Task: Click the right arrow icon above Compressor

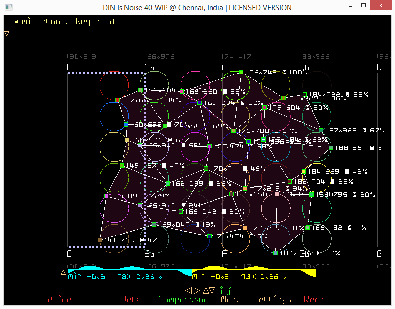Action: [x=196, y=291]
